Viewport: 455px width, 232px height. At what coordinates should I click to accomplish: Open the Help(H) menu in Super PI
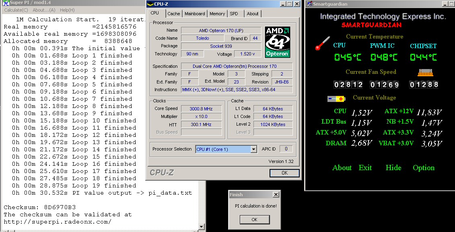pyautogui.click(x=67, y=10)
